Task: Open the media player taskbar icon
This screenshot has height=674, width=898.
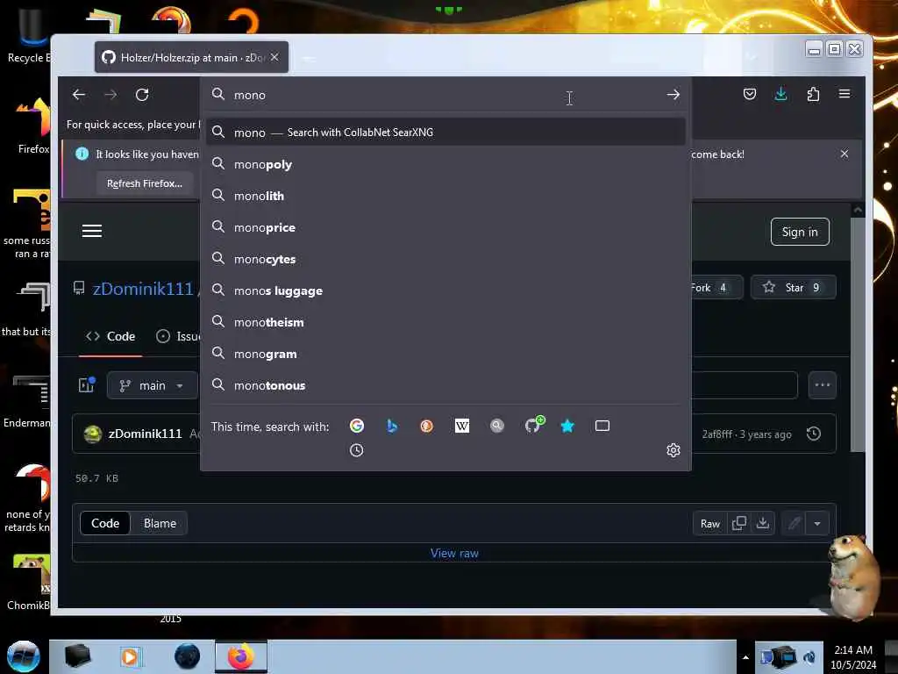Action: (x=130, y=656)
